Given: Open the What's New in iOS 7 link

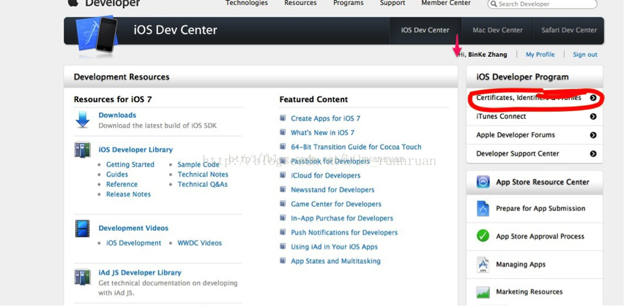Looking at the screenshot, I should click(x=322, y=133).
